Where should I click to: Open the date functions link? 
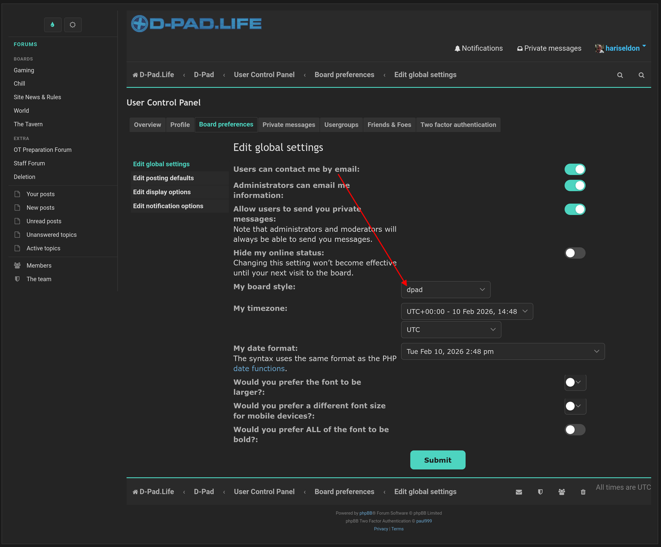pyautogui.click(x=259, y=368)
